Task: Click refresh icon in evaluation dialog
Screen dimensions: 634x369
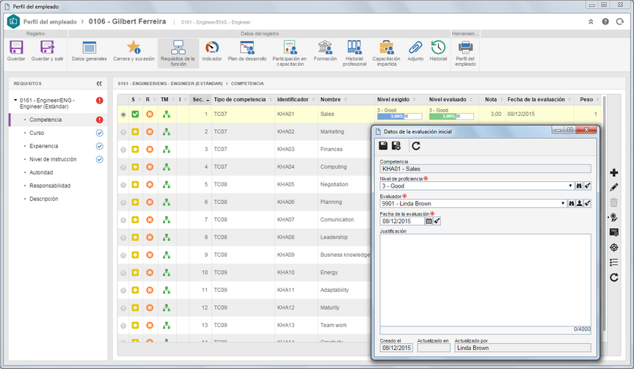Action: [416, 145]
